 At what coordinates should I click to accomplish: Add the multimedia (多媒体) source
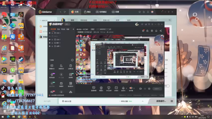tap(116, 89)
